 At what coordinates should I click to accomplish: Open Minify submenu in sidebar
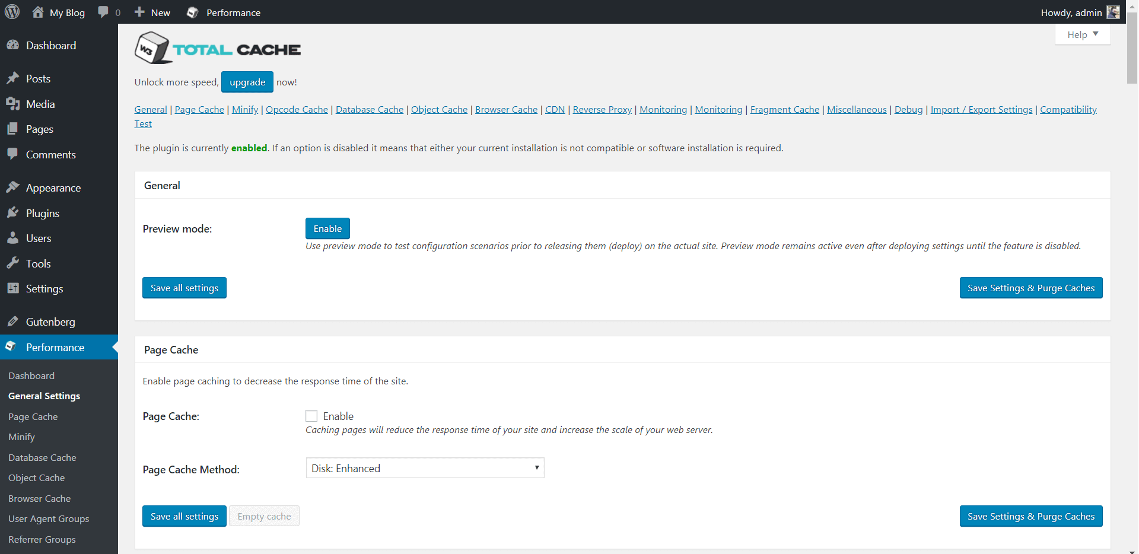[22, 437]
